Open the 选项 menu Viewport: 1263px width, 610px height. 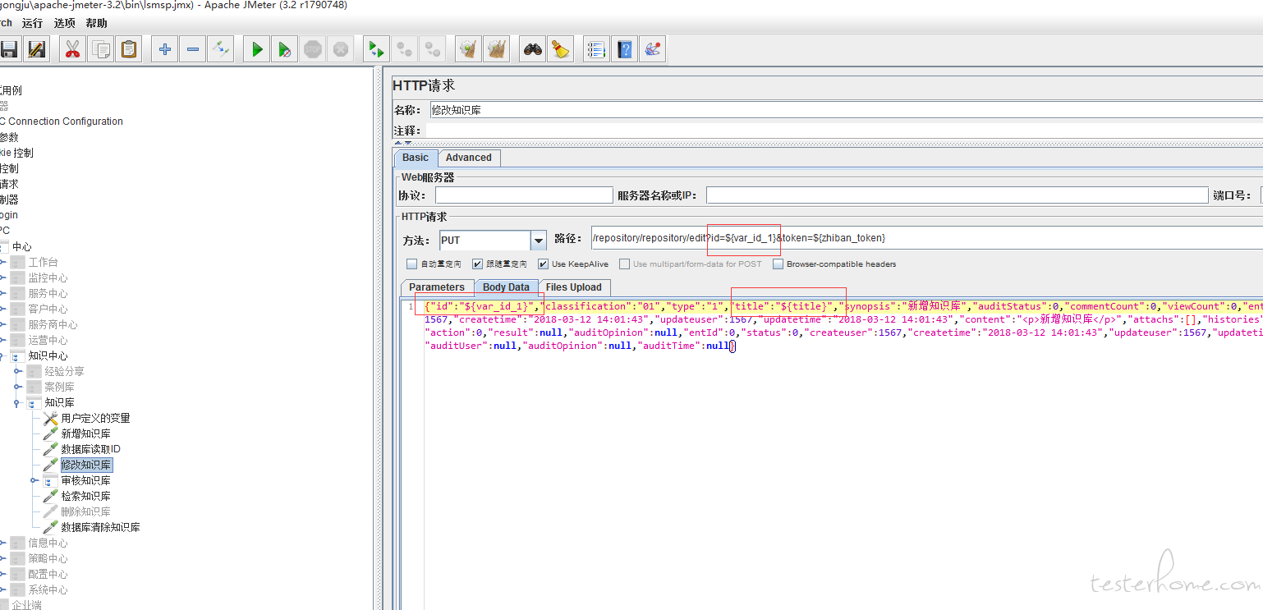[x=65, y=23]
